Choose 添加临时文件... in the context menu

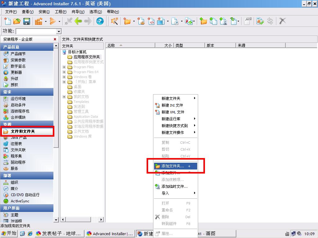[175, 186]
